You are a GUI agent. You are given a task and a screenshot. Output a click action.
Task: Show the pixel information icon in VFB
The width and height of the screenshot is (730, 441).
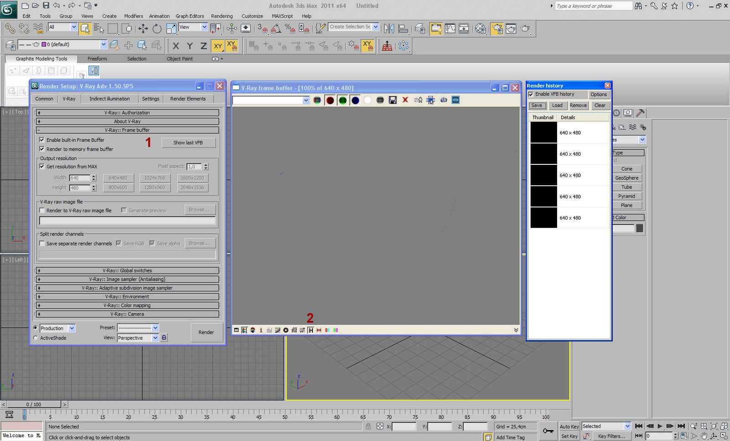click(x=261, y=330)
